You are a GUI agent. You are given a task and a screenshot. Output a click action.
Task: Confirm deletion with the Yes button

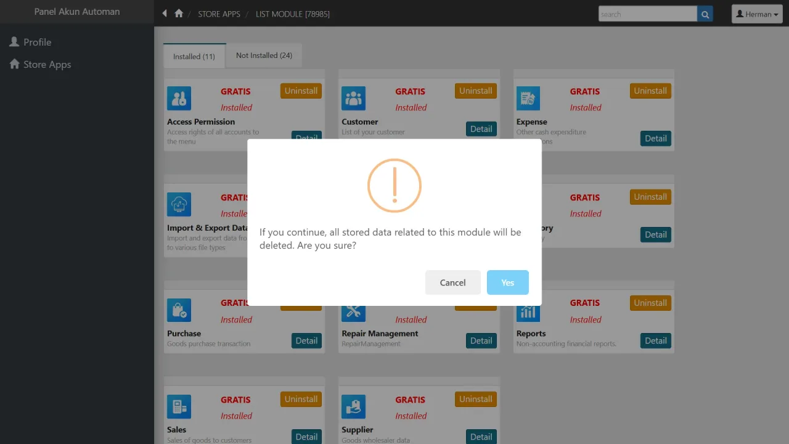(507, 282)
